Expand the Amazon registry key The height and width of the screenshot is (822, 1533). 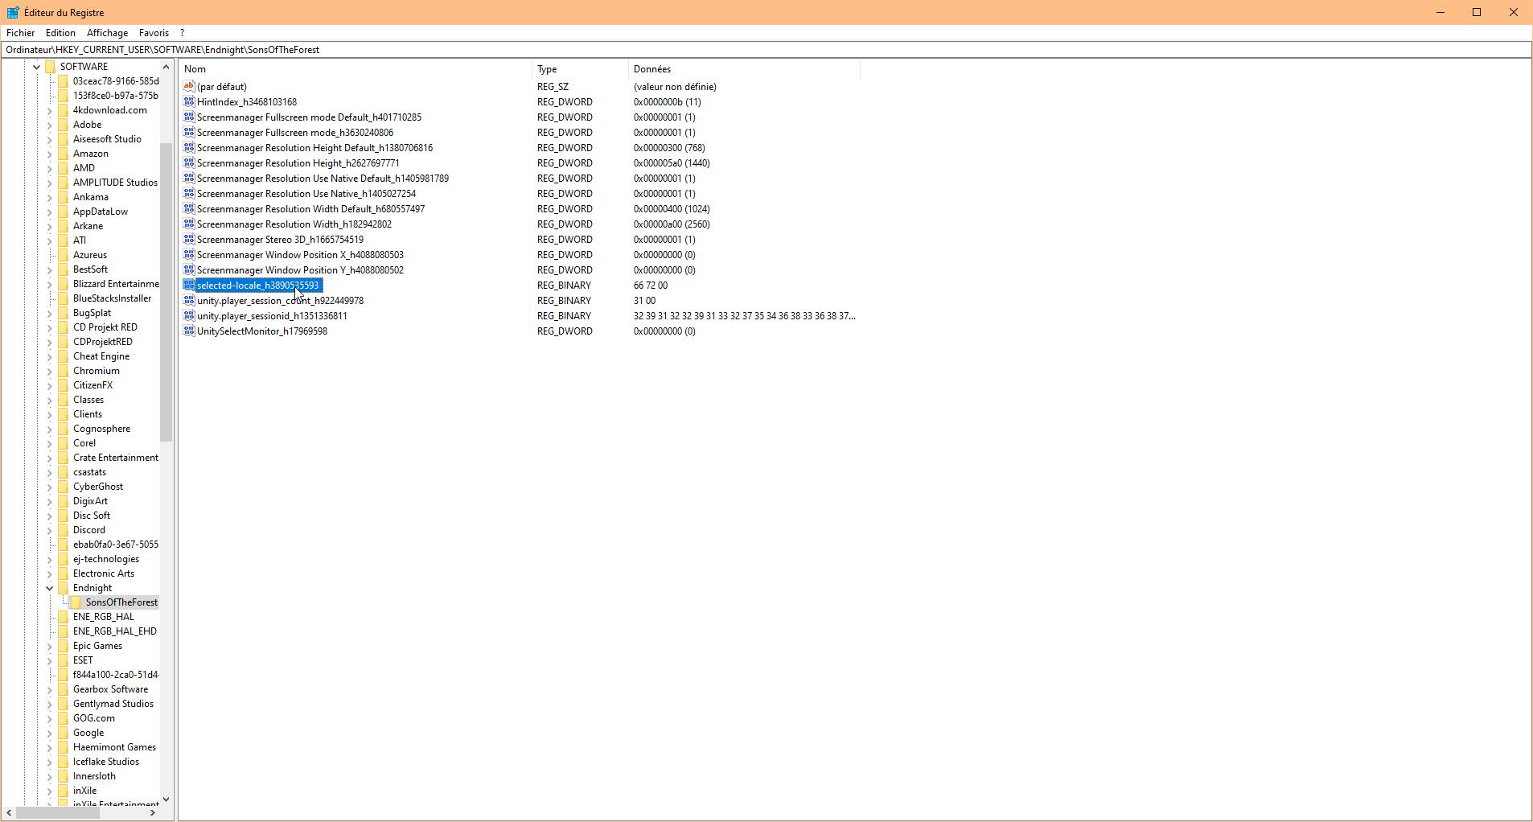(x=50, y=153)
